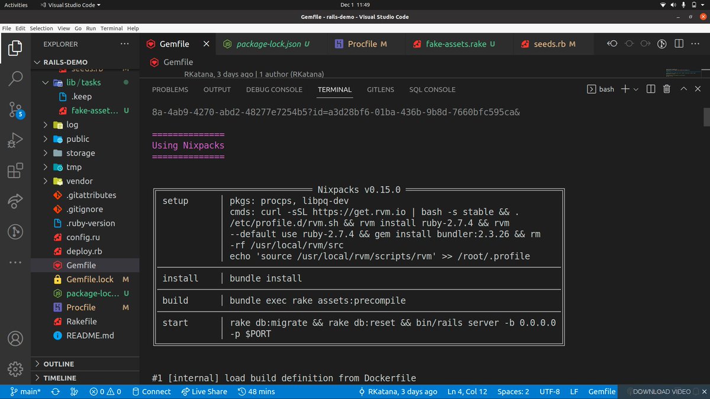
Task: Open the Search view in activity bar
Action: pyautogui.click(x=15, y=78)
